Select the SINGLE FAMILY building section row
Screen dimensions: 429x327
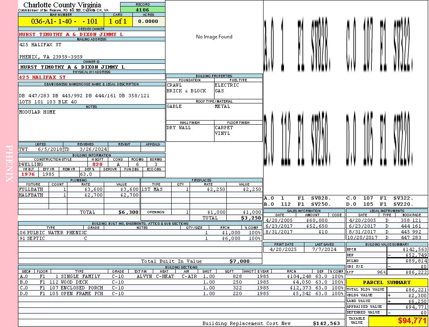182,276
